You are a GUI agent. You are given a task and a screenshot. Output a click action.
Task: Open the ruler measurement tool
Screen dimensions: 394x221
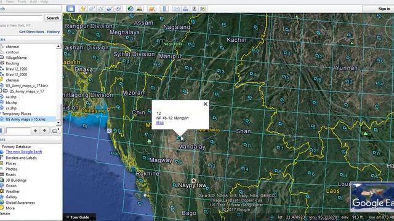[x=164, y=9]
